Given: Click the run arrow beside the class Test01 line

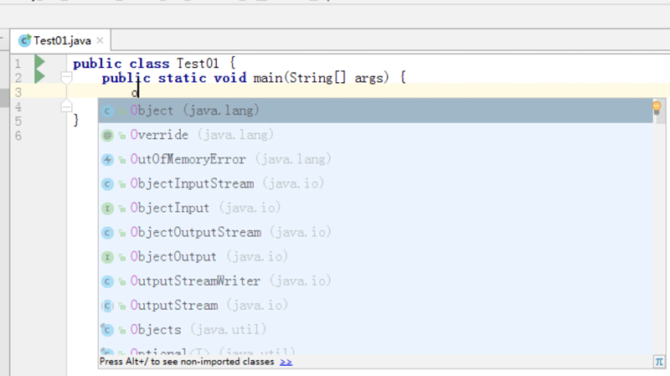Looking at the screenshot, I should click(x=39, y=62).
